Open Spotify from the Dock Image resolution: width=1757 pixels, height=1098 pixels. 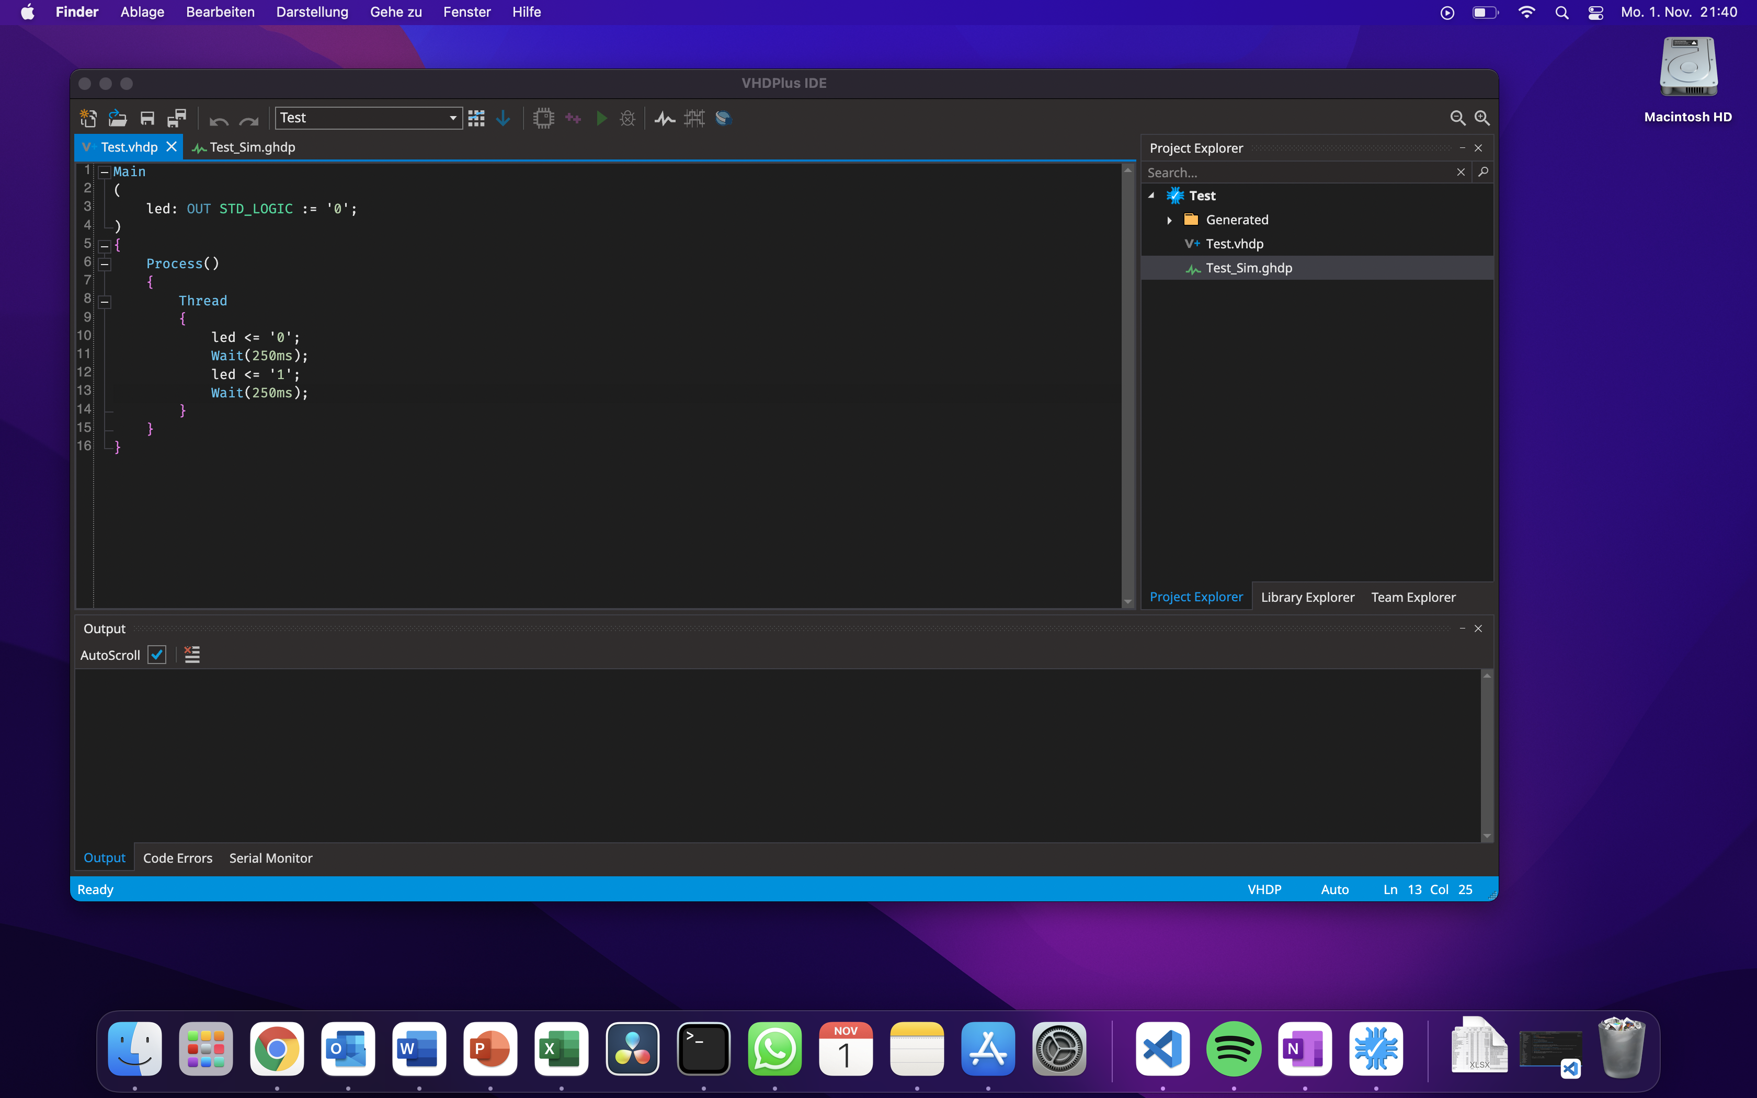click(x=1234, y=1049)
